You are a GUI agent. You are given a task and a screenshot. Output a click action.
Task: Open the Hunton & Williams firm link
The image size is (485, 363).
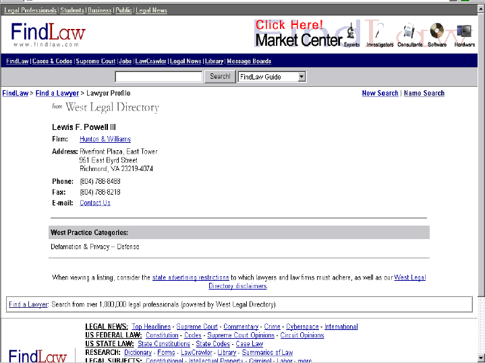(x=105, y=139)
